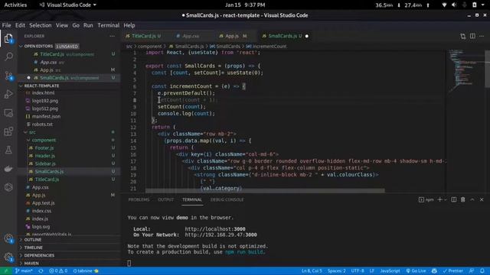This screenshot has width=490, height=275.
Task: Open the Activities overview in top bar
Action: [x=15, y=5]
